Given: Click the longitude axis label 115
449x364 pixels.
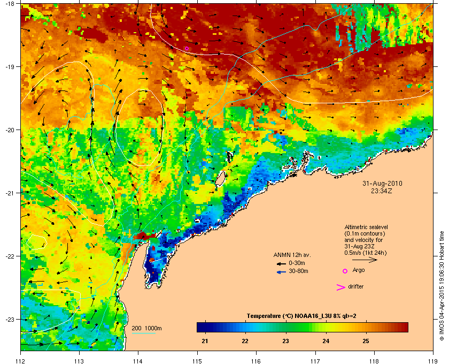Looking at the screenshot, I should [197, 361].
